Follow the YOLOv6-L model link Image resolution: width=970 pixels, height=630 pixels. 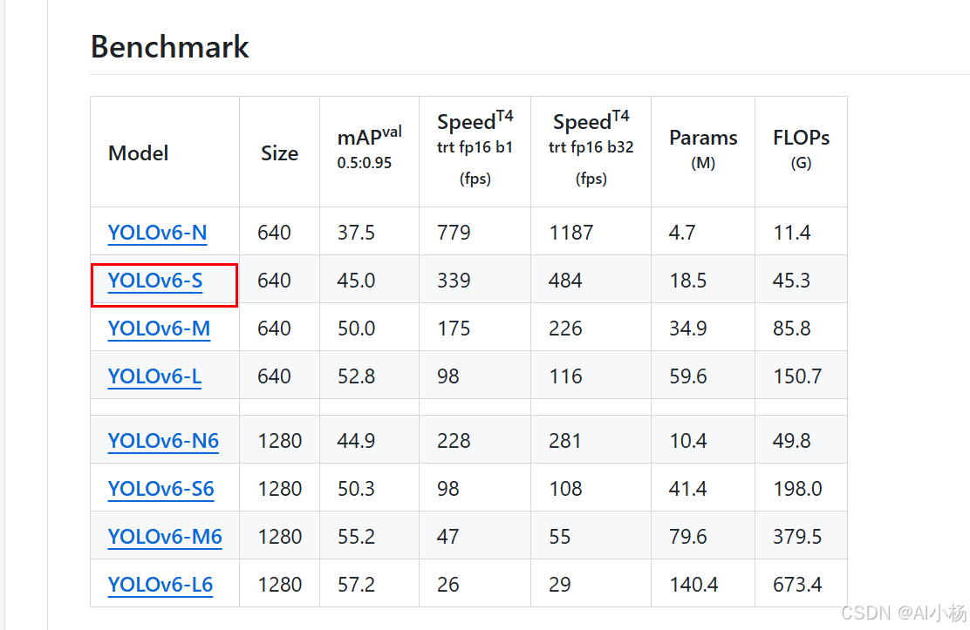(x=154, y=376)
